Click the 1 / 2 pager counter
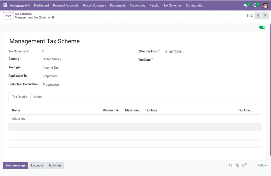 tap(249, 16)
